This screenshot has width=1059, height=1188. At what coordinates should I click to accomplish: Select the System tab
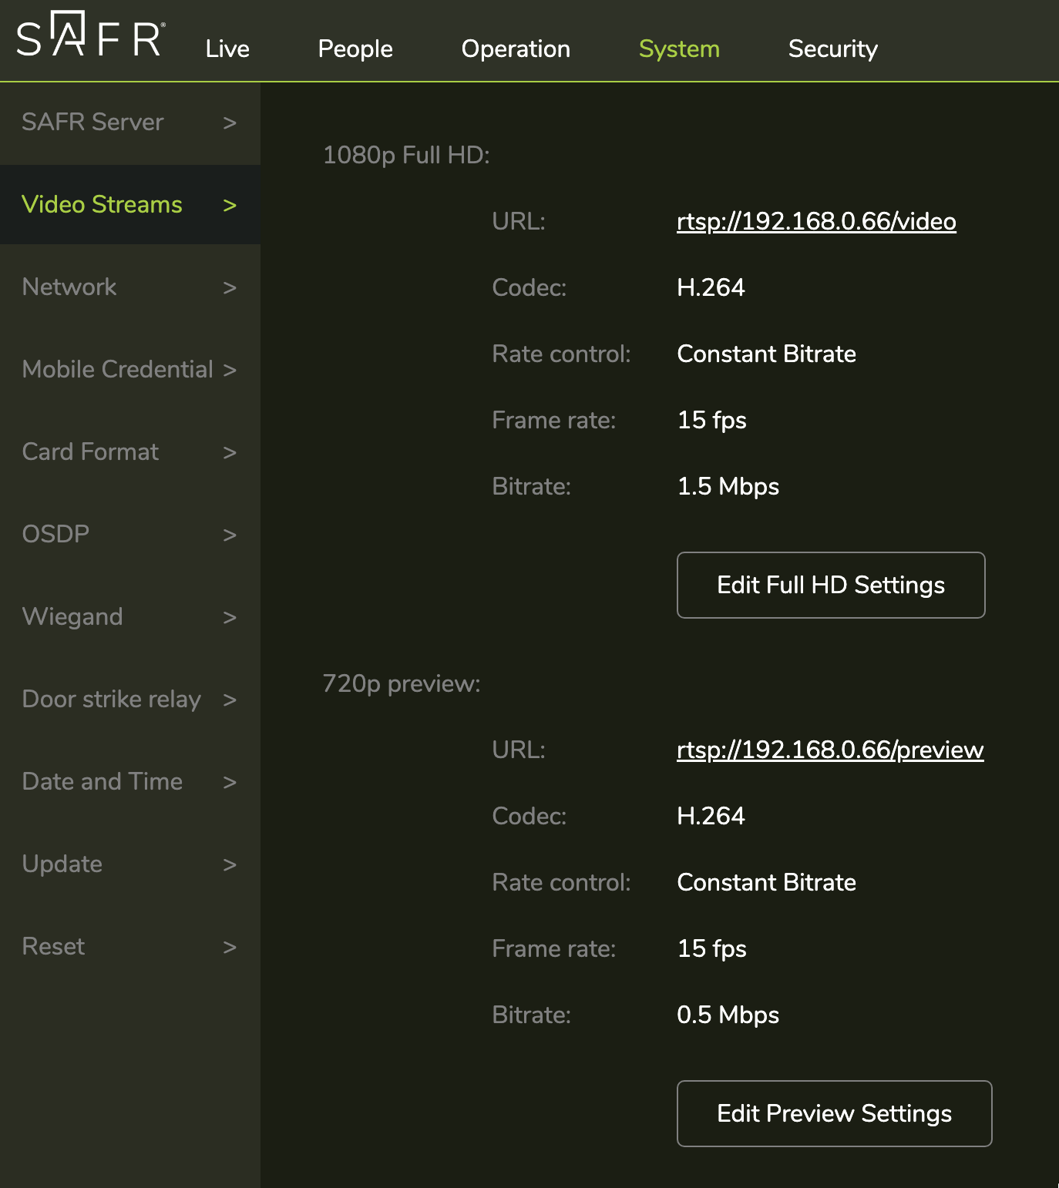(x=679, y=49)
